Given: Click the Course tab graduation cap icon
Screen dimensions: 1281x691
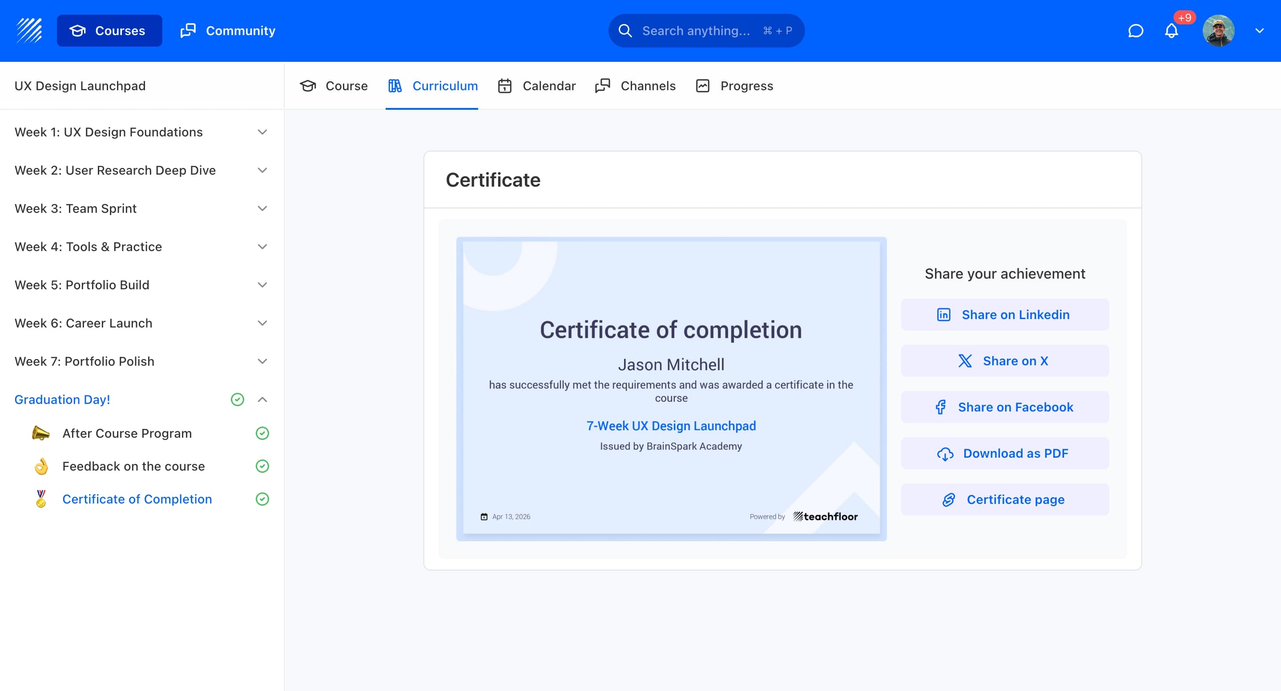Looking at the screenshot, I should coord(308,86).
